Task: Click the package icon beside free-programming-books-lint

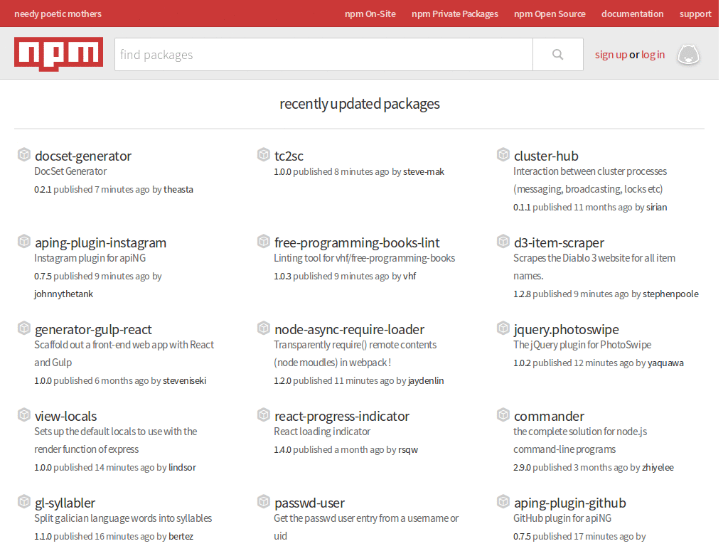Action: click(264, 242)
